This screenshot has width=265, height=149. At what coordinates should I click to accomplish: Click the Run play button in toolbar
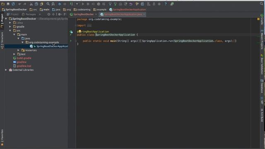coord(83,4)
